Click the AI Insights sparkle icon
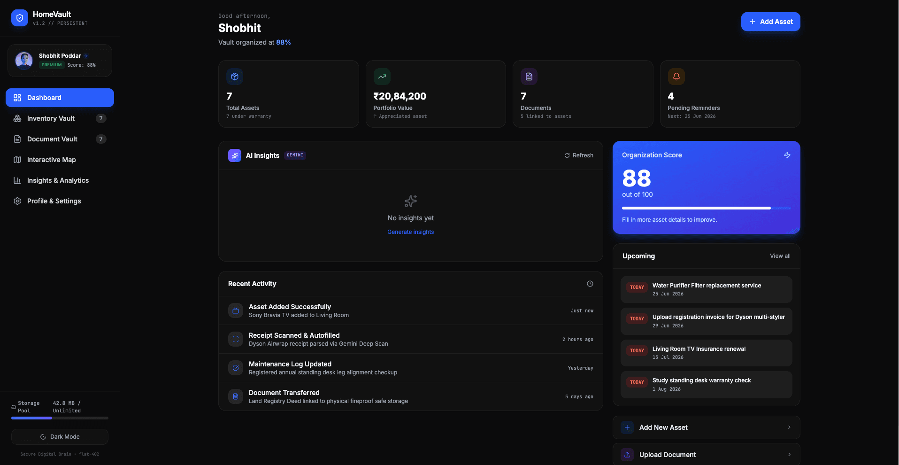This screenshot has width=899, height=465. [235, 155]
